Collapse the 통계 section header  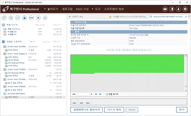72,32
